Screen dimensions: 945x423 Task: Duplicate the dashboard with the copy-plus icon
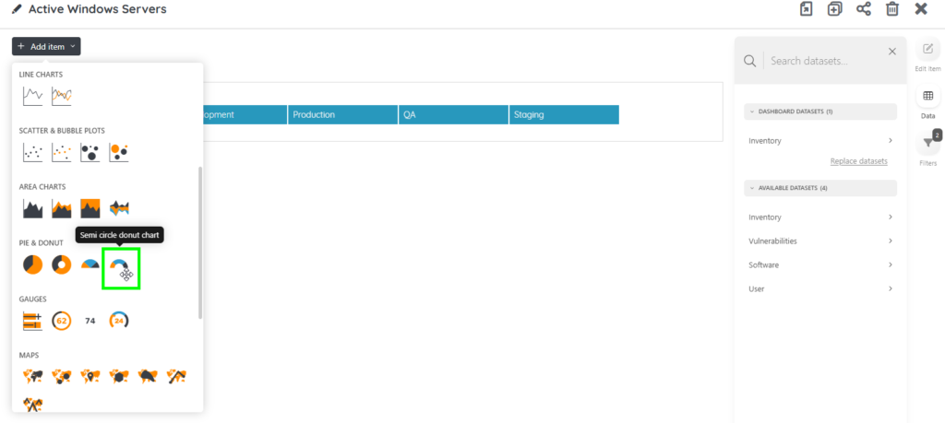(834, 9)
